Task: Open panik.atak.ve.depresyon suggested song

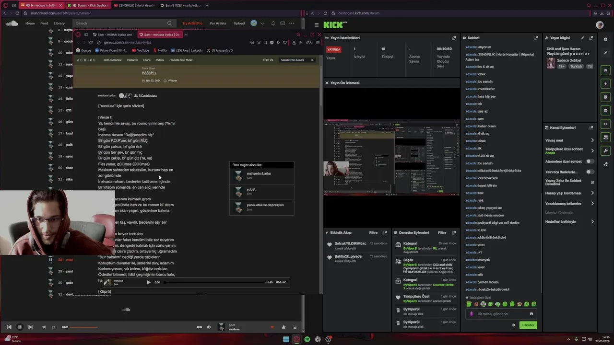Action: click(261, 207)
